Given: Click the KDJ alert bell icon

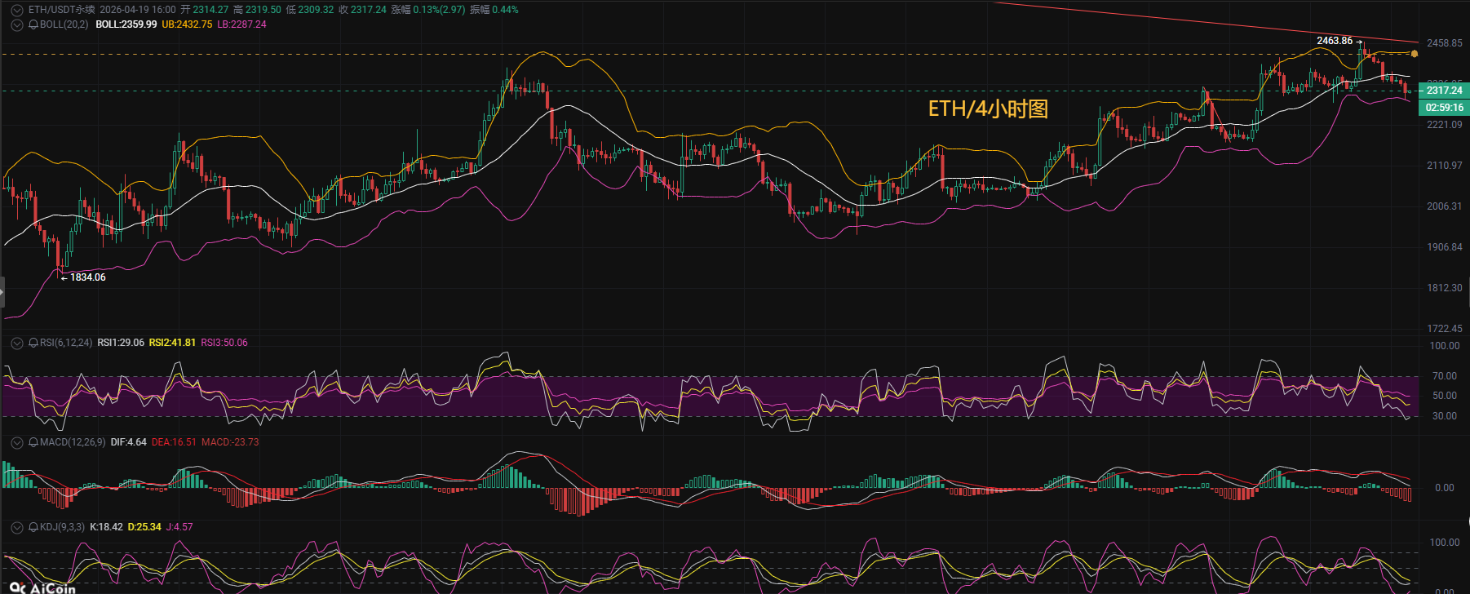Looking at the screenshot, I should [33, 527].
